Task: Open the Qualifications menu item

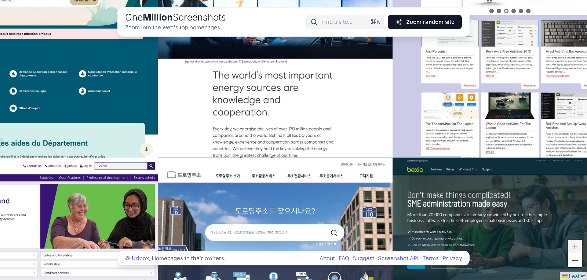Action: [x=70, y=178]
